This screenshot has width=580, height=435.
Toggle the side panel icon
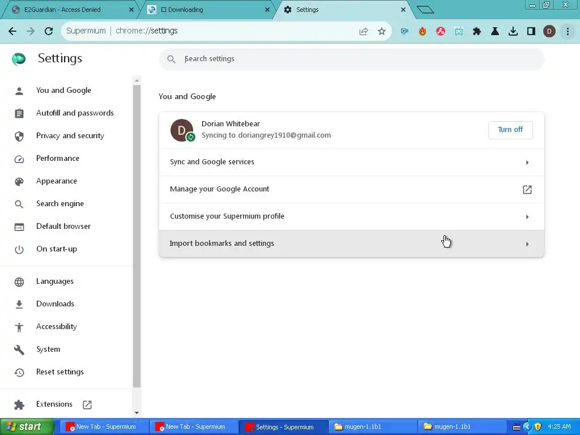(531, 32)
